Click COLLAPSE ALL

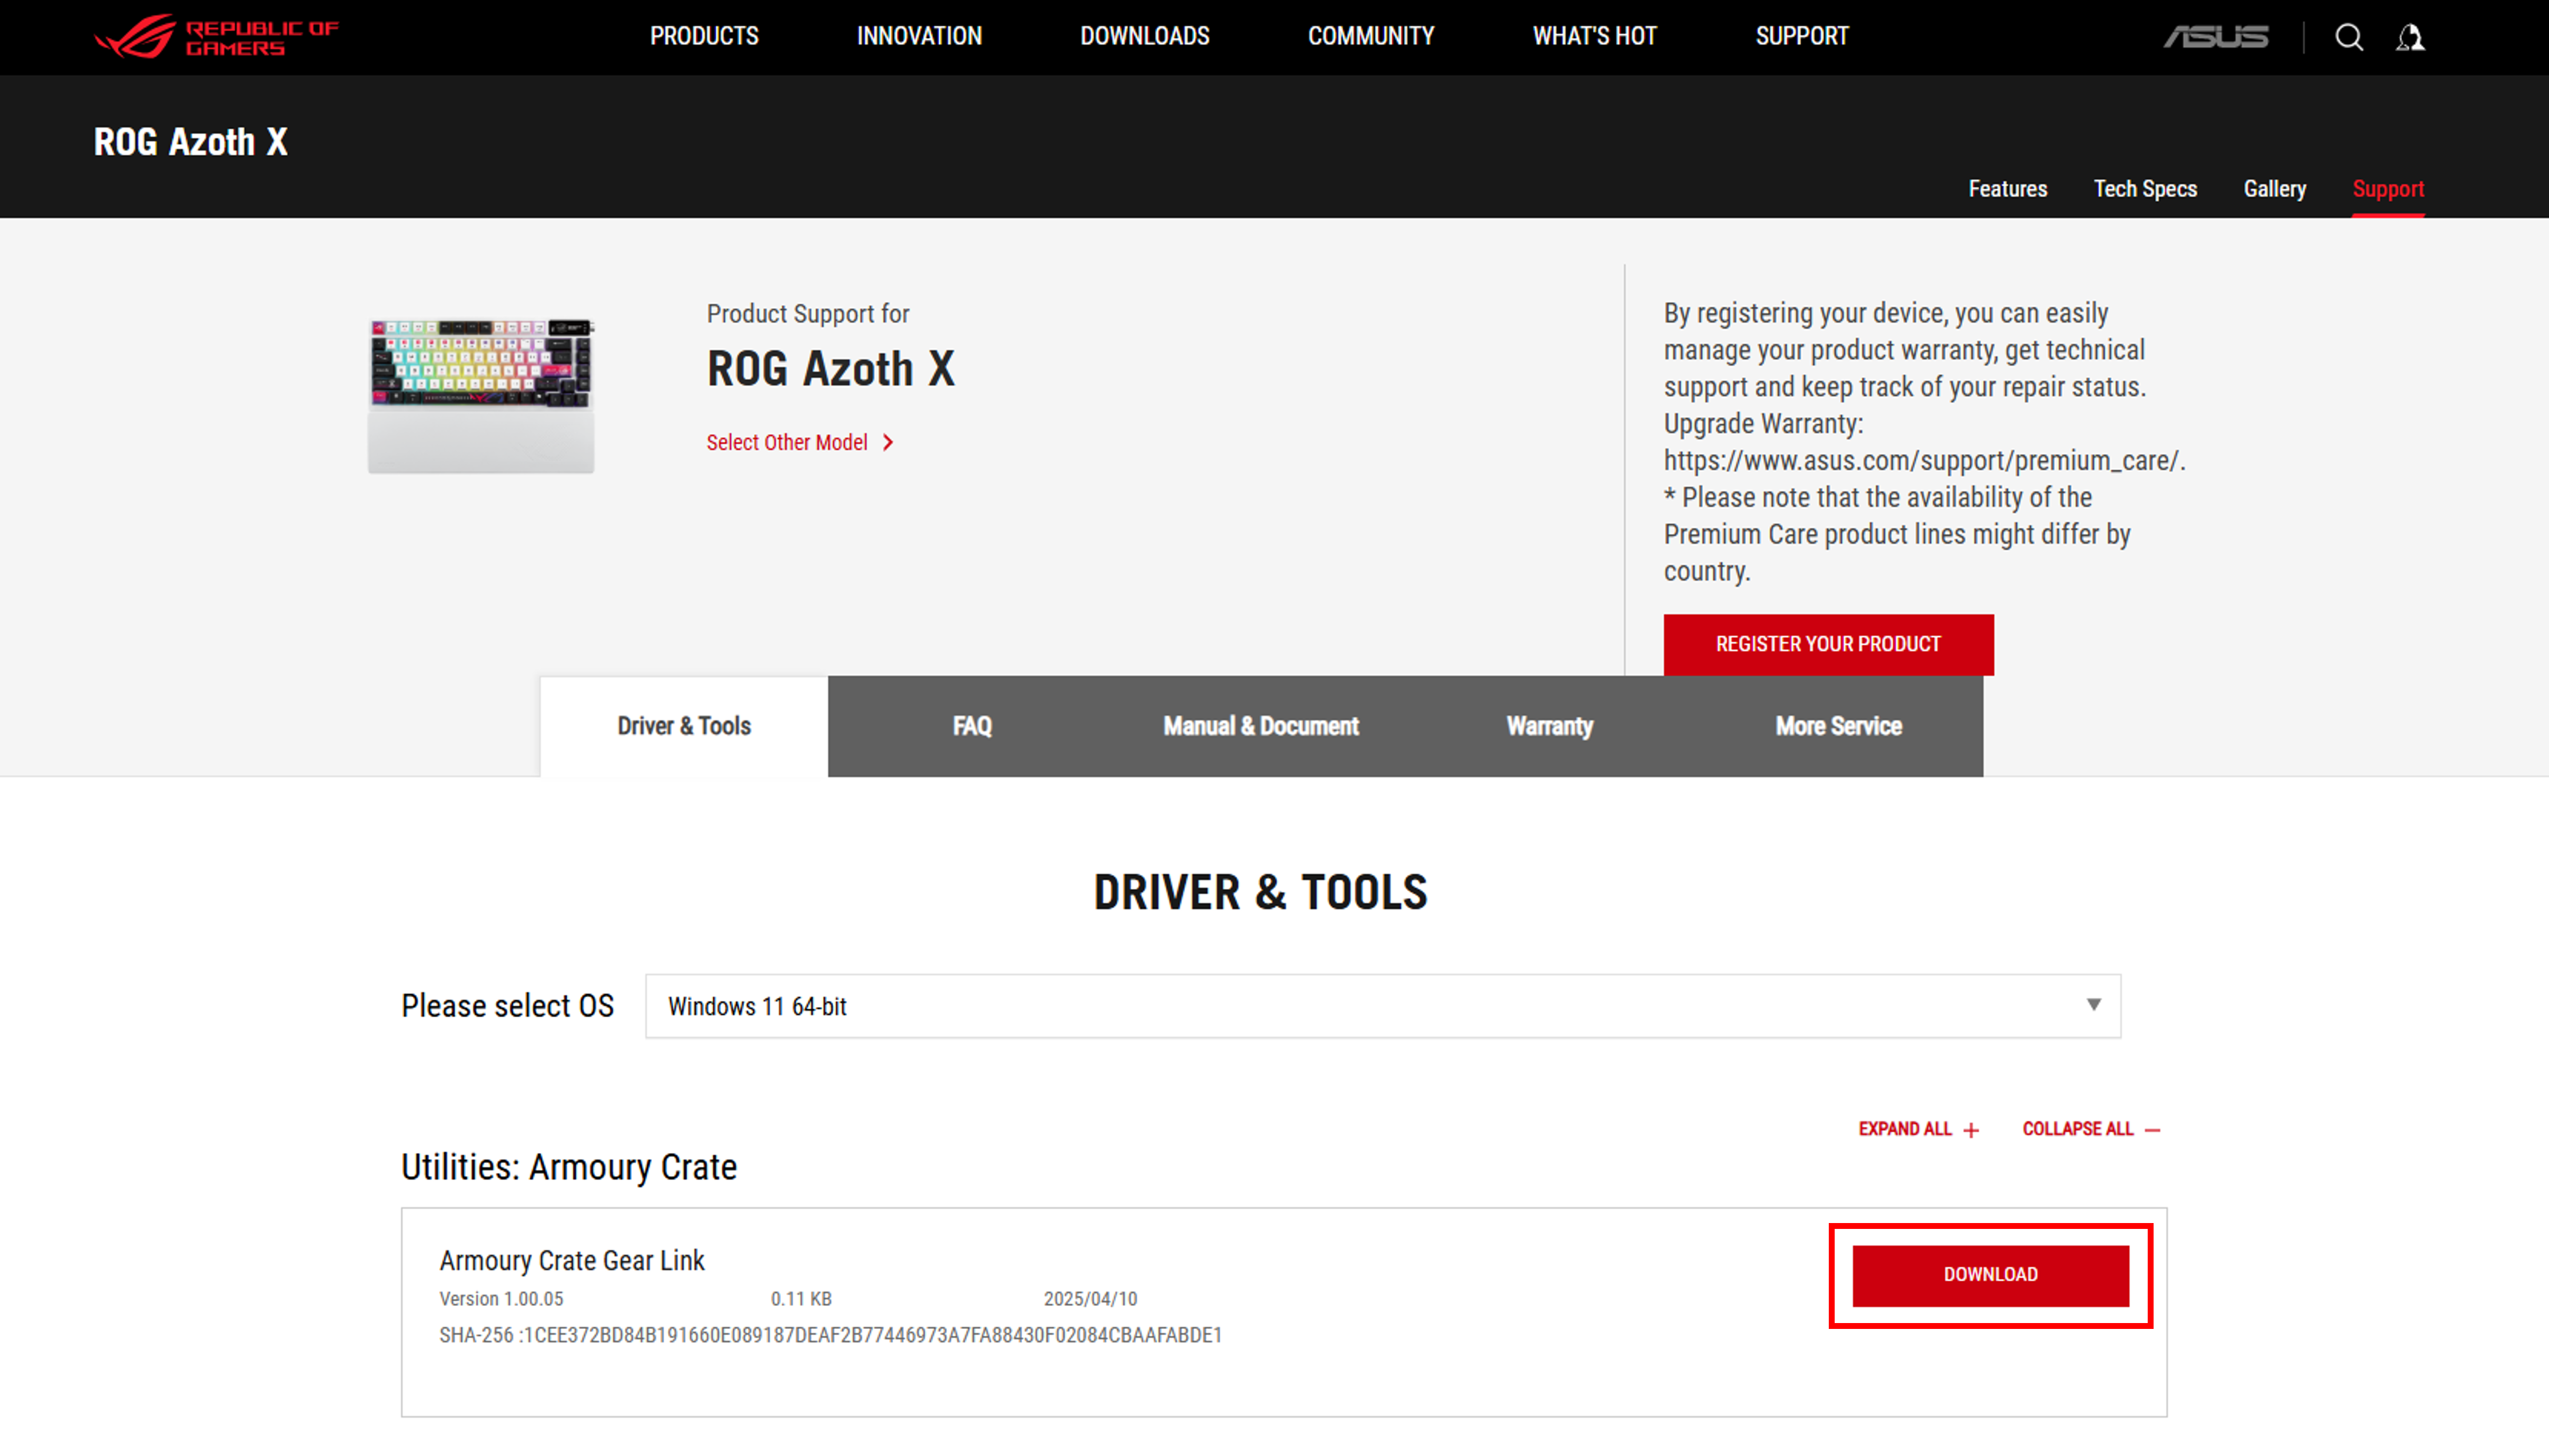coord(2078,1129)
